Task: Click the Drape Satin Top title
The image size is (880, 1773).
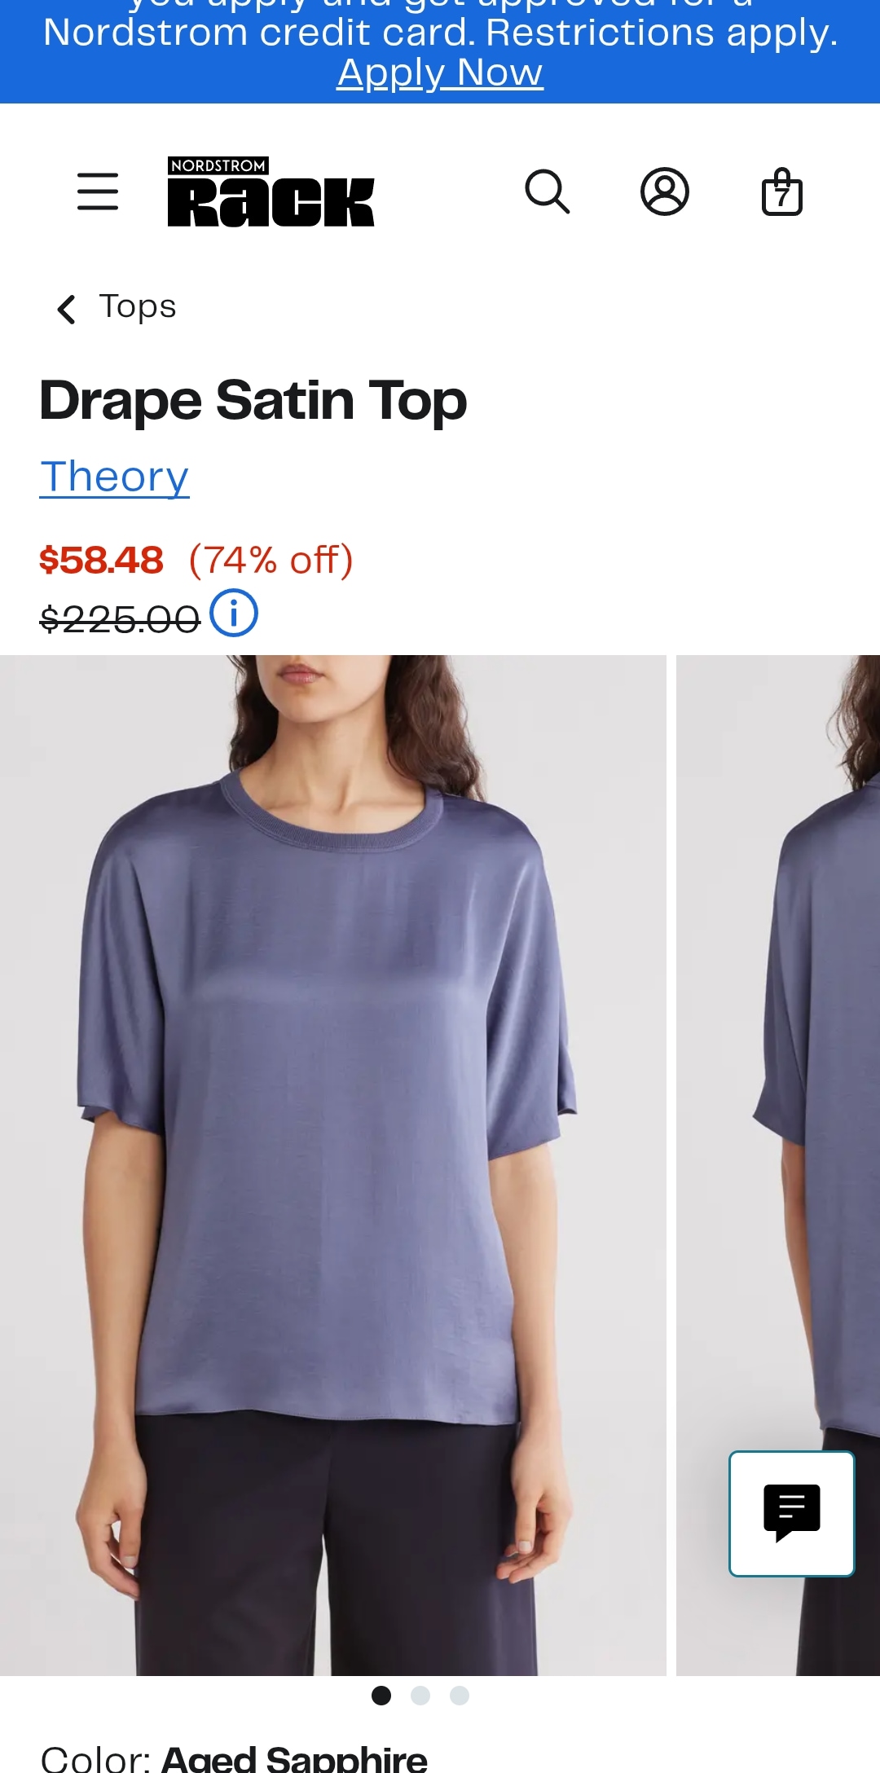Action: tap(253, 400)
